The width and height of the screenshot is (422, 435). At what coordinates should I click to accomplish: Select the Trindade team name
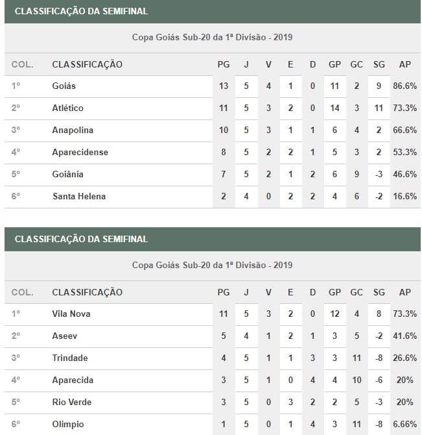tap(70, 358)
